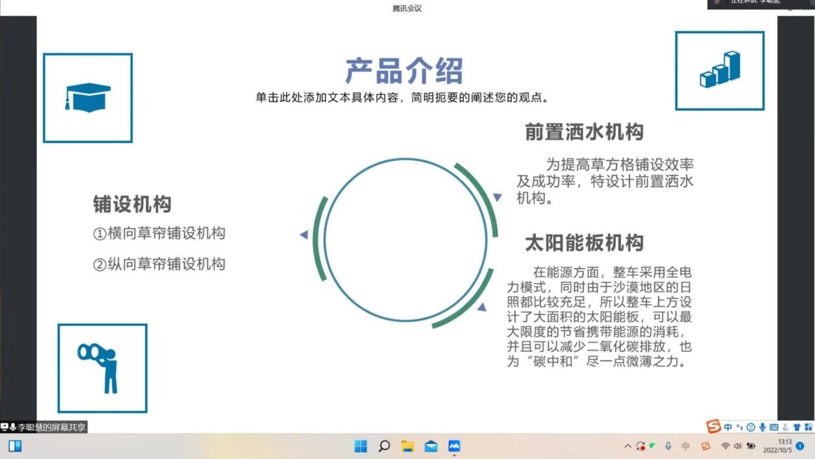This screenshot has height=459, width=815.
Task: Click the Windows Start button
Action: [361, 446]
